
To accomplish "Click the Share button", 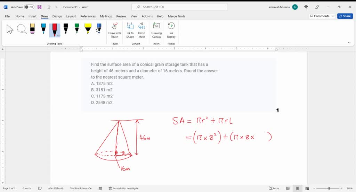I will pyautogui.click(x=345, y=16).
